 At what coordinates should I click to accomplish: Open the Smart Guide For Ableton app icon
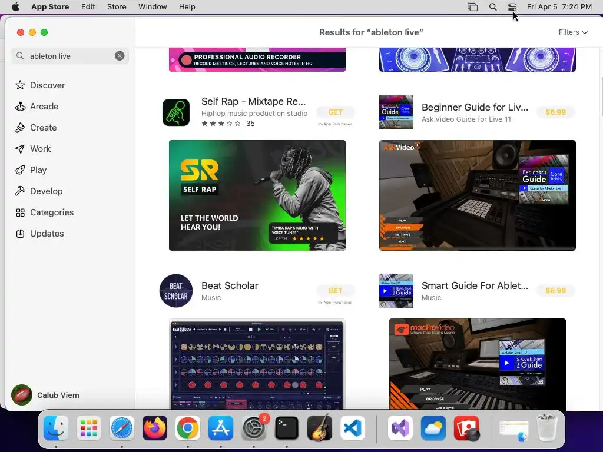click(396, 291)
